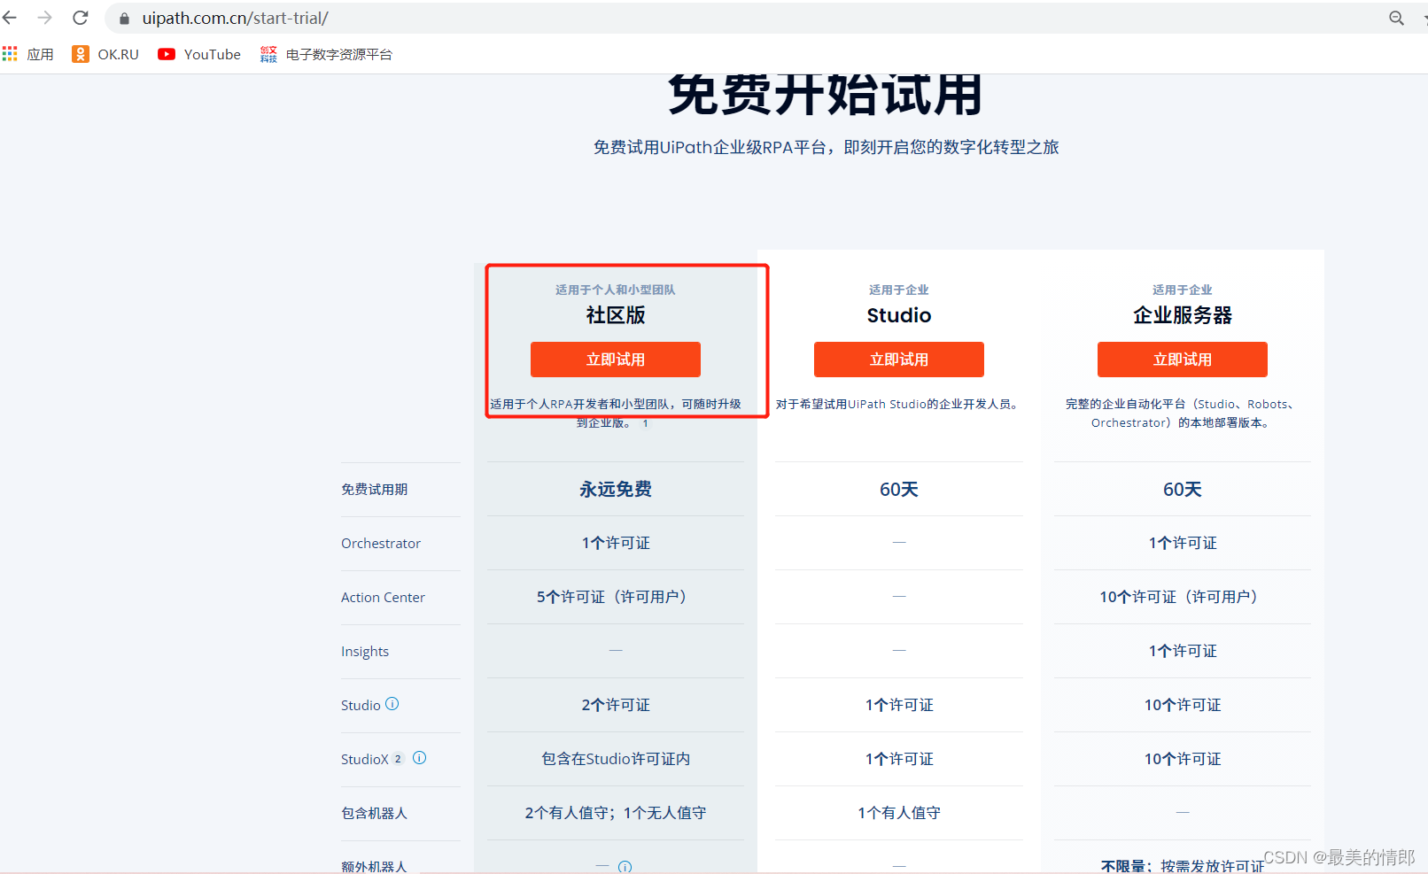
Task: Click the address bar URL uipath.com.cn/start-trial/
Action: coord(236,19)
